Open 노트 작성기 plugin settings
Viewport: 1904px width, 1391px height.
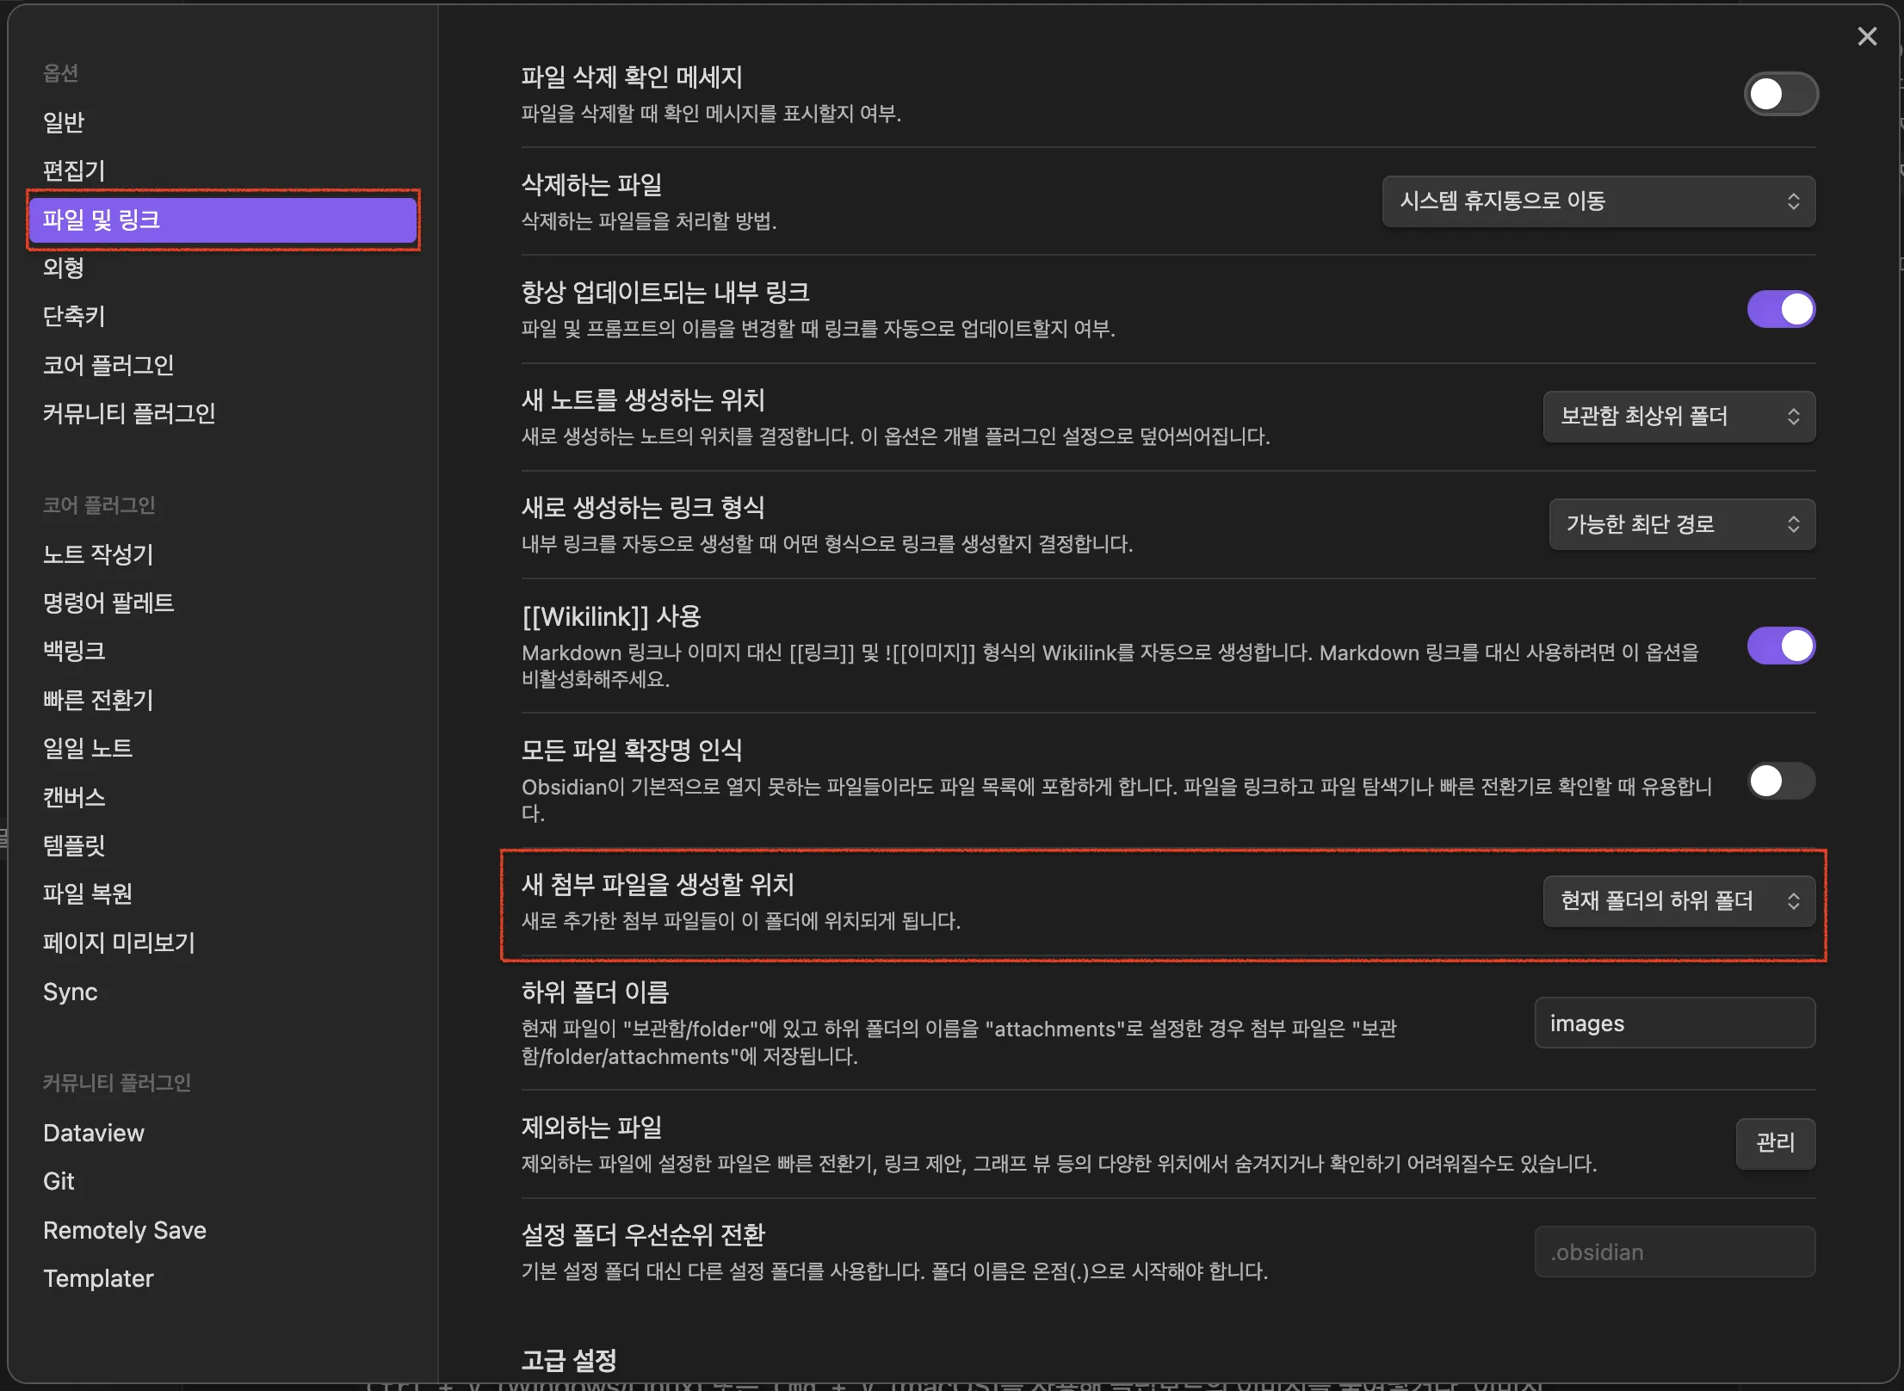224,554
